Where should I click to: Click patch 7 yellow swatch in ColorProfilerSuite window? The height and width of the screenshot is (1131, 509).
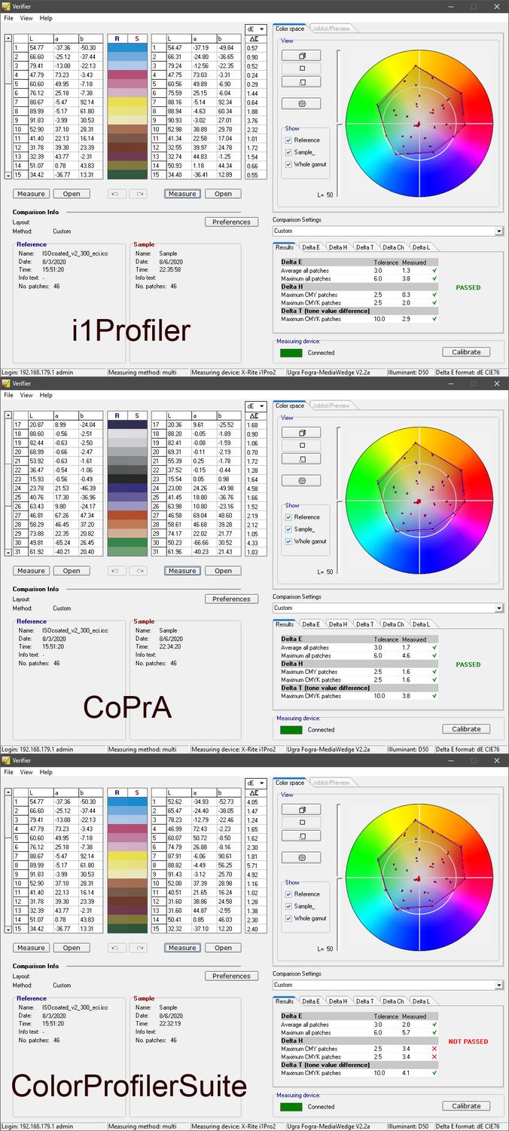pyautogui.click(x=127, y=856)
